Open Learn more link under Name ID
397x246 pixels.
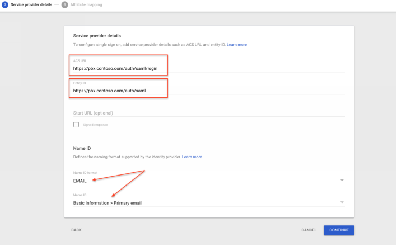192,157
